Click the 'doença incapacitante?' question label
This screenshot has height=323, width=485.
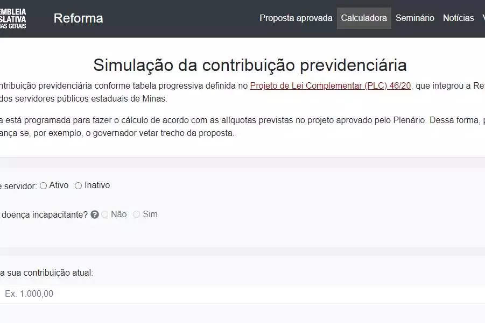(x=44, y=214)
